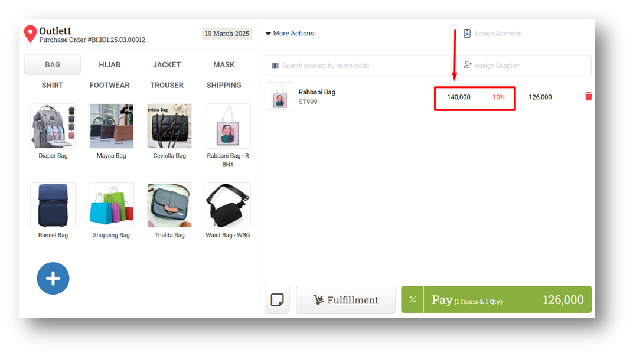633x356 pixels.
Task: Click the -10% discount on Rabbani Bag
Action: [x=497, y=97]
